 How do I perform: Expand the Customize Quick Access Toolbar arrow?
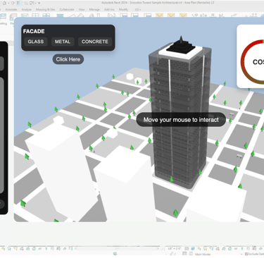39,3
